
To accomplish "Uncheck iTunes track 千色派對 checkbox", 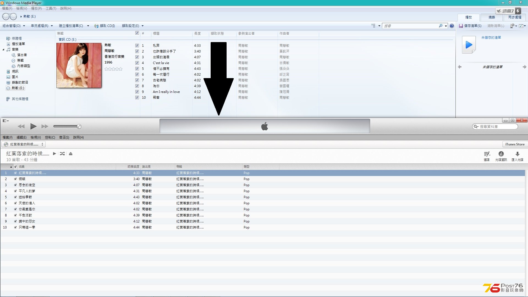I will point(15,215).
